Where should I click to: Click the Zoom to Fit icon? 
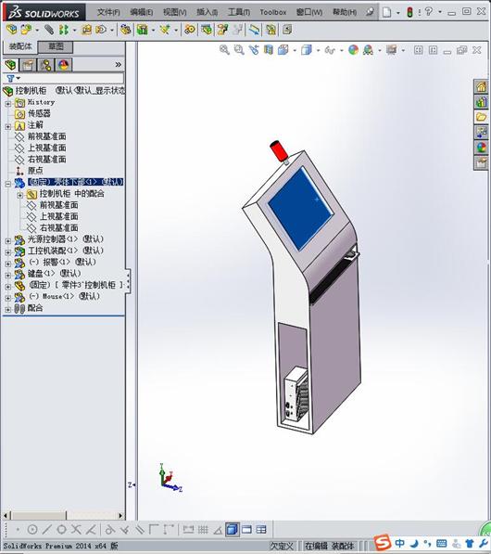224,50
